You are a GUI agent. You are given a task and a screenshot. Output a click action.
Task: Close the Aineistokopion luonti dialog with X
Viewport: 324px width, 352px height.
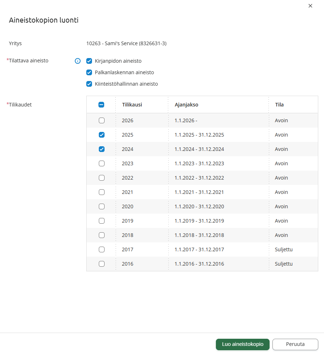click(310, 6)
